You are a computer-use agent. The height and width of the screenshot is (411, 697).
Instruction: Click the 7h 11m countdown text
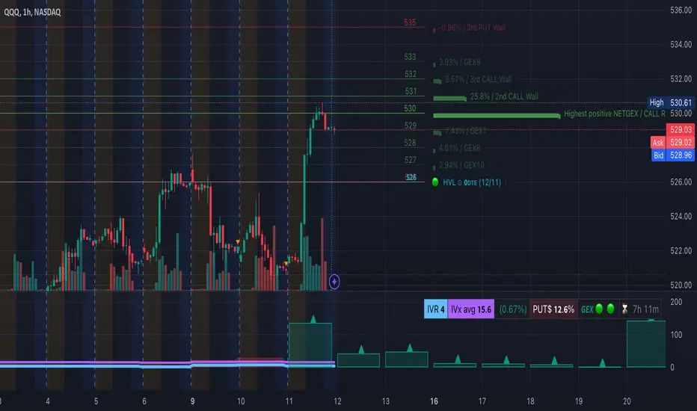tap(645, 309)
